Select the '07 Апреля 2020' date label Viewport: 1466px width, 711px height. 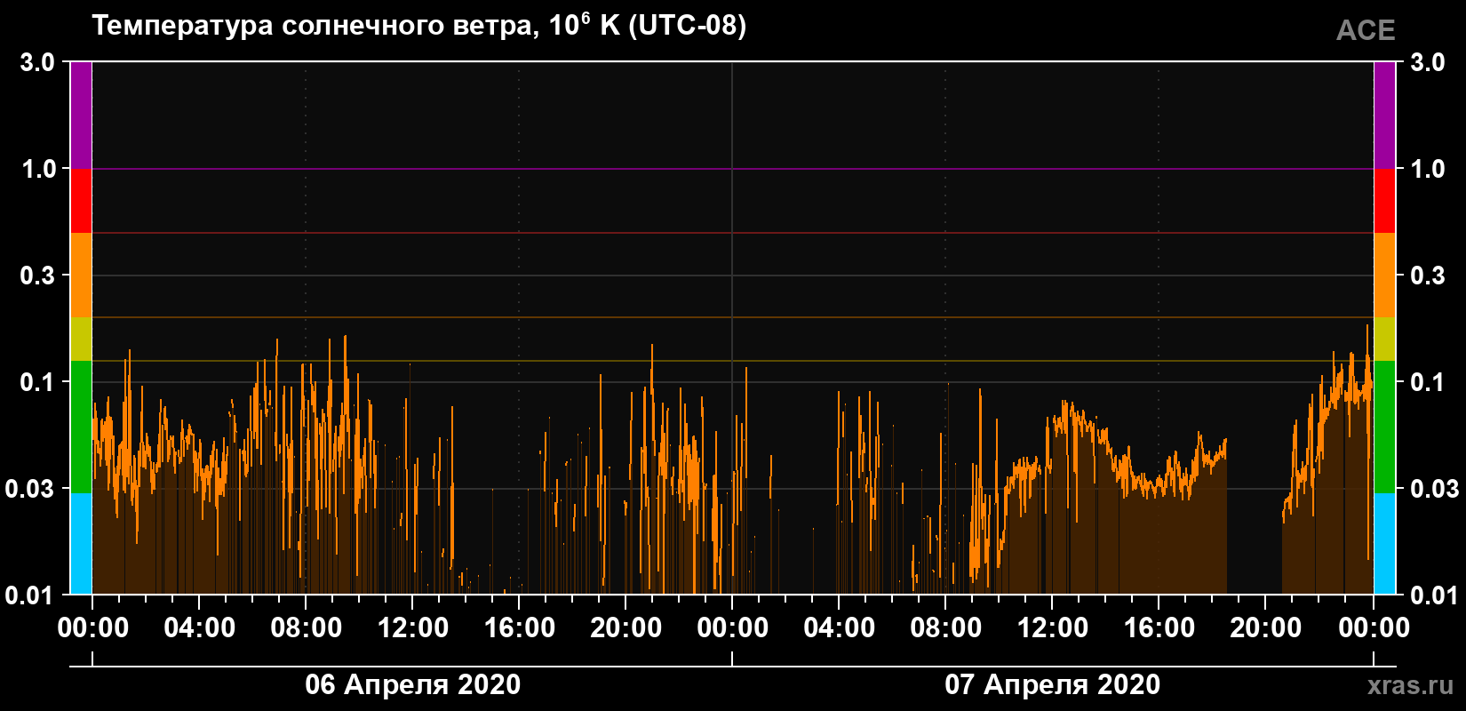pyautogui.click(x=1052, y=684)
